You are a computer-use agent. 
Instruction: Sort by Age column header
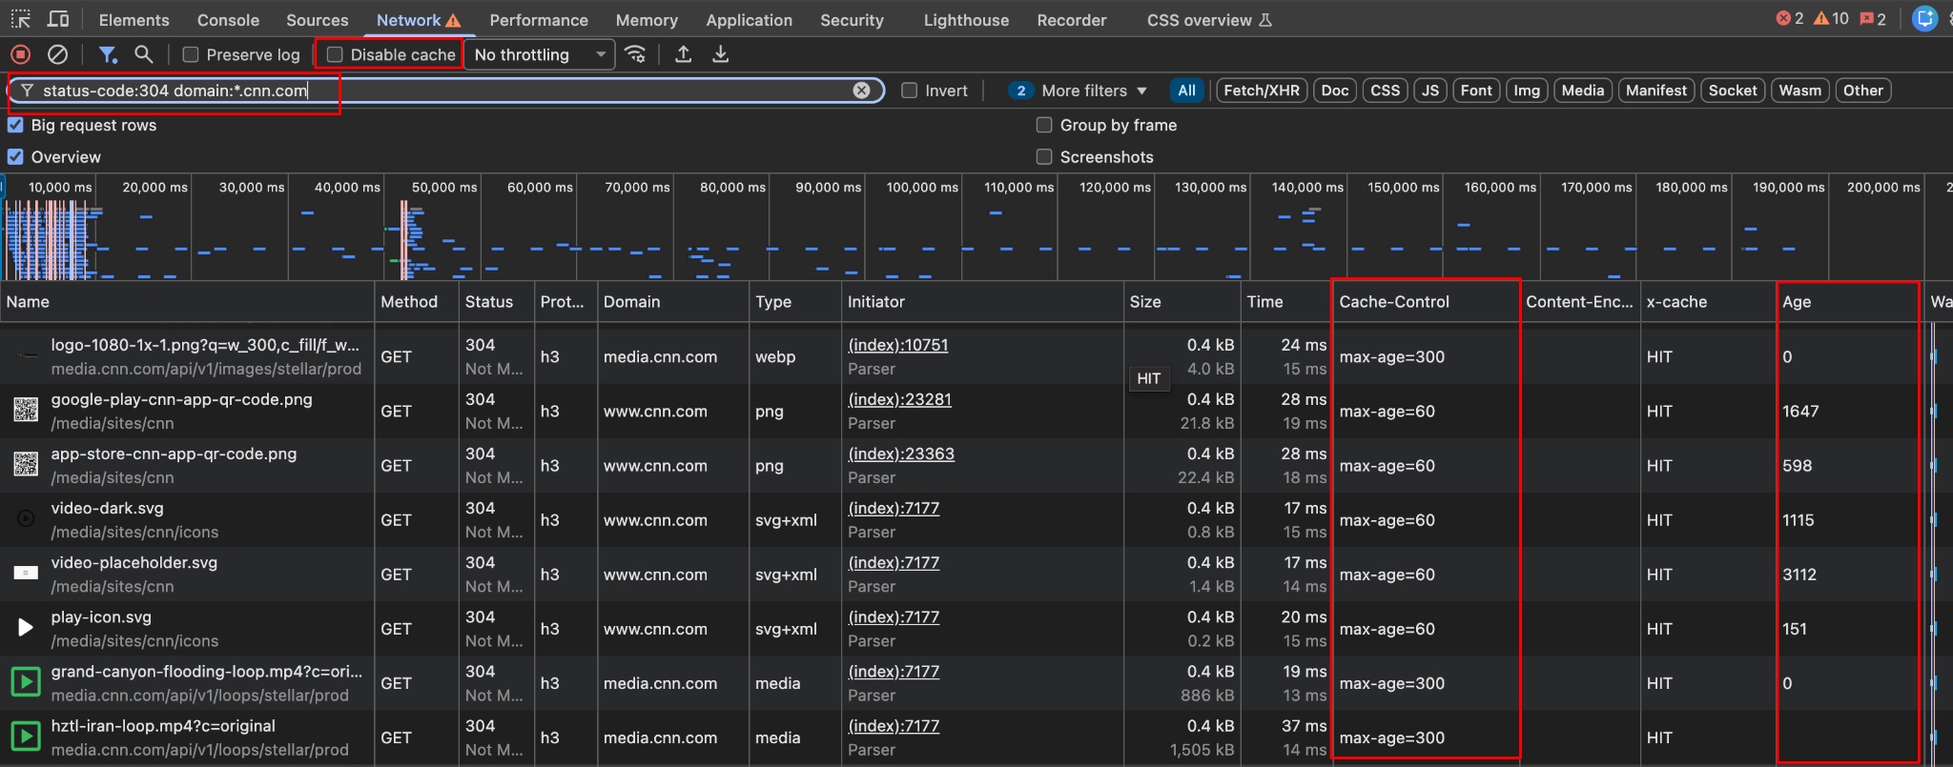[1848, 302]
